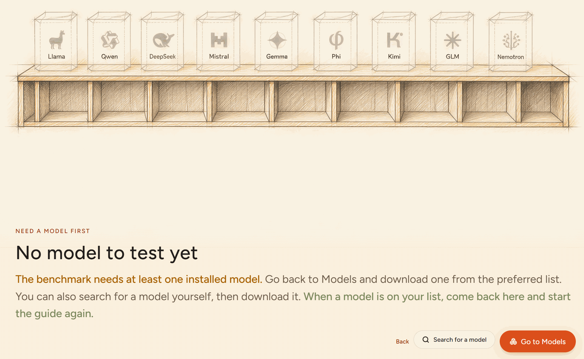584x359 pixels.
Task: Select the Qwen logo icon
Action: click(110, 40)
